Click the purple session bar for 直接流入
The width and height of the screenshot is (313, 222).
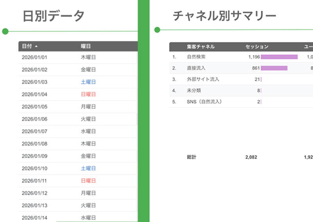pyautogui.click(x=274, y=68)
